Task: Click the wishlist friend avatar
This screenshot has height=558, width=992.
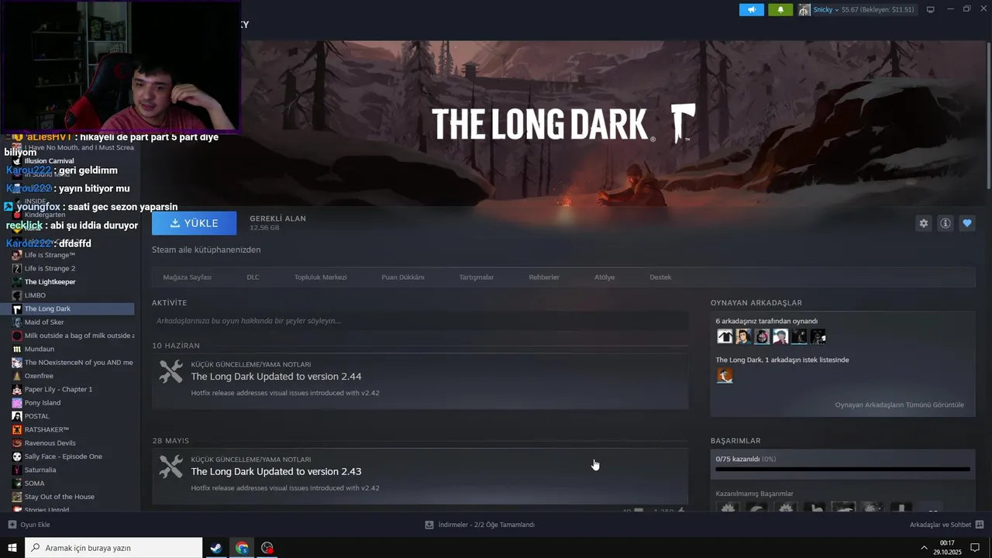Action: (725, 376)
